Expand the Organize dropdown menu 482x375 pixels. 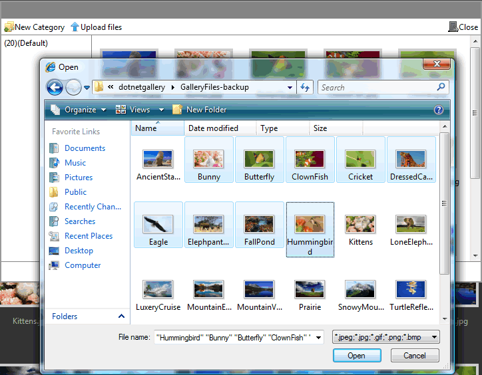[79, 110]
